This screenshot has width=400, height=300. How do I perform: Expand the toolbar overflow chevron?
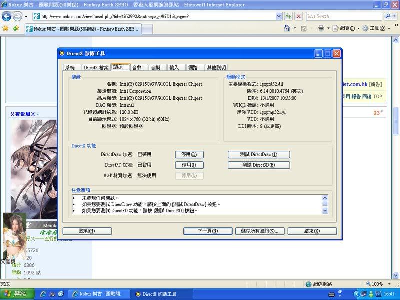pyautogui.click(x=396, y=25)
